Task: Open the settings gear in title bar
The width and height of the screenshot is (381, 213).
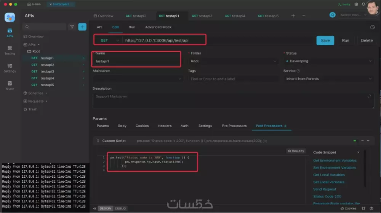Action: click(356, 4)
